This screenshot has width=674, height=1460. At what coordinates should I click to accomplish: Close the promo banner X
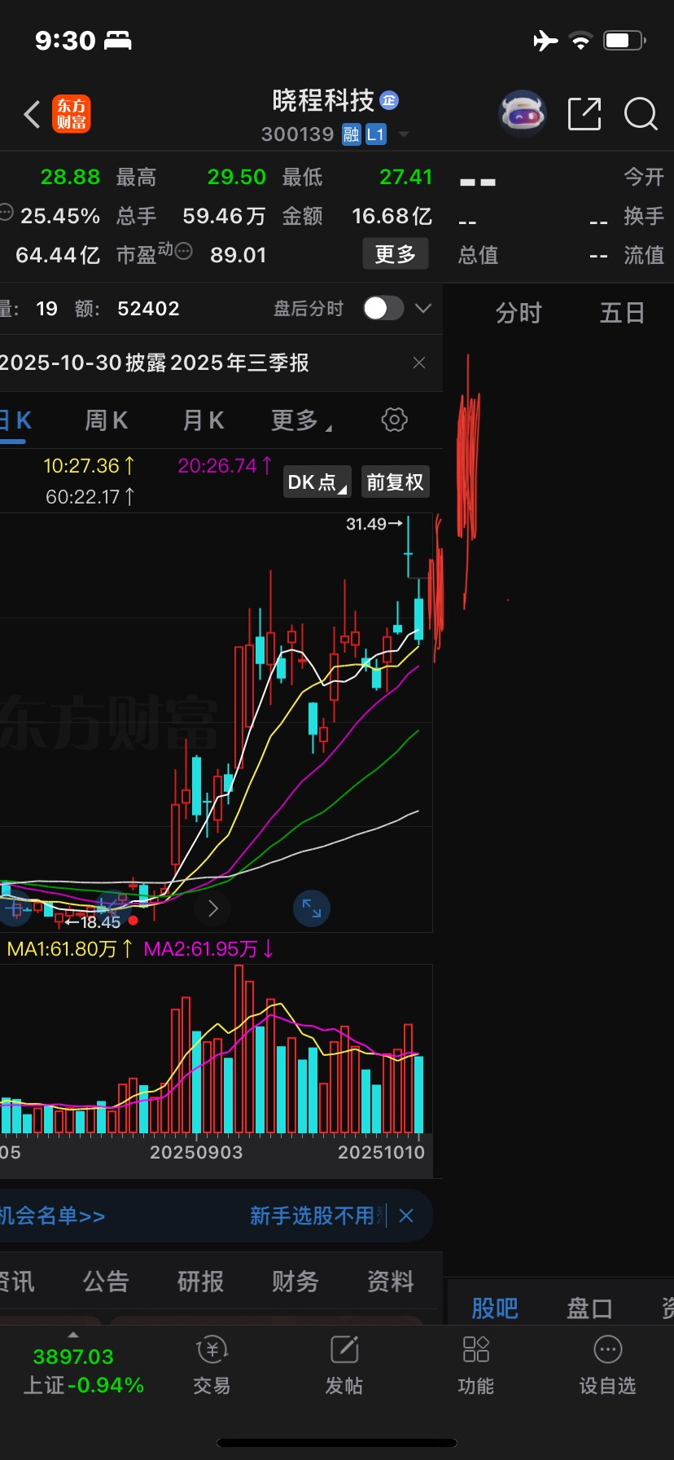coord(406,1216)
